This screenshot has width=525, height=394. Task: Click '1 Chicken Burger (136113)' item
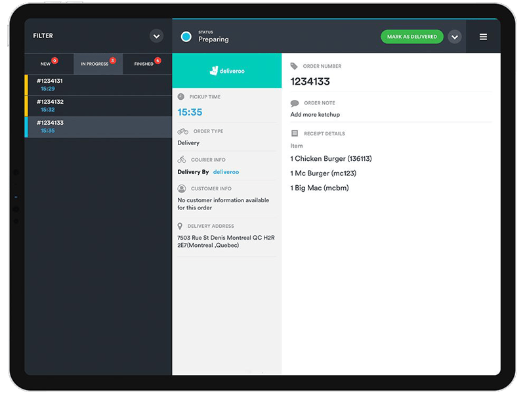pos(331,159)
